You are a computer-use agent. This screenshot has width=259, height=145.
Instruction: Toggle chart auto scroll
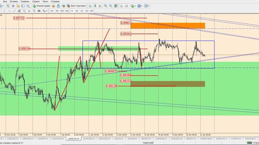coord(121,6)
